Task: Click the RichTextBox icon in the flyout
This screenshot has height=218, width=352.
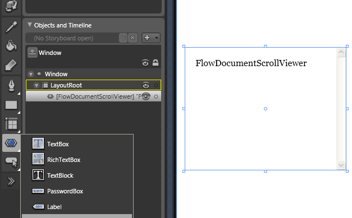Action: [x=38, y=159]
